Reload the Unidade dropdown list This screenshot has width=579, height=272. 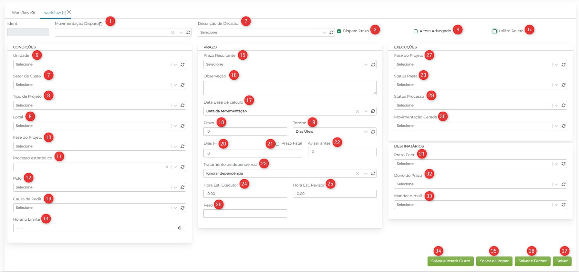click(x=182, y=65)
